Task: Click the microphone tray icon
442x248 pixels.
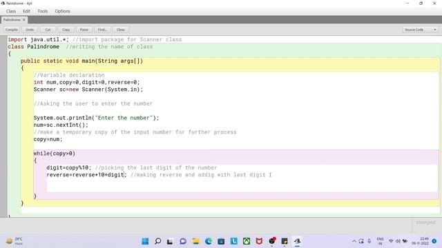Action: 369,241
